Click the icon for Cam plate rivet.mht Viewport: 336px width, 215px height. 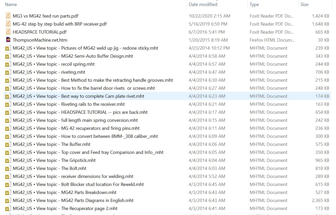8,96
